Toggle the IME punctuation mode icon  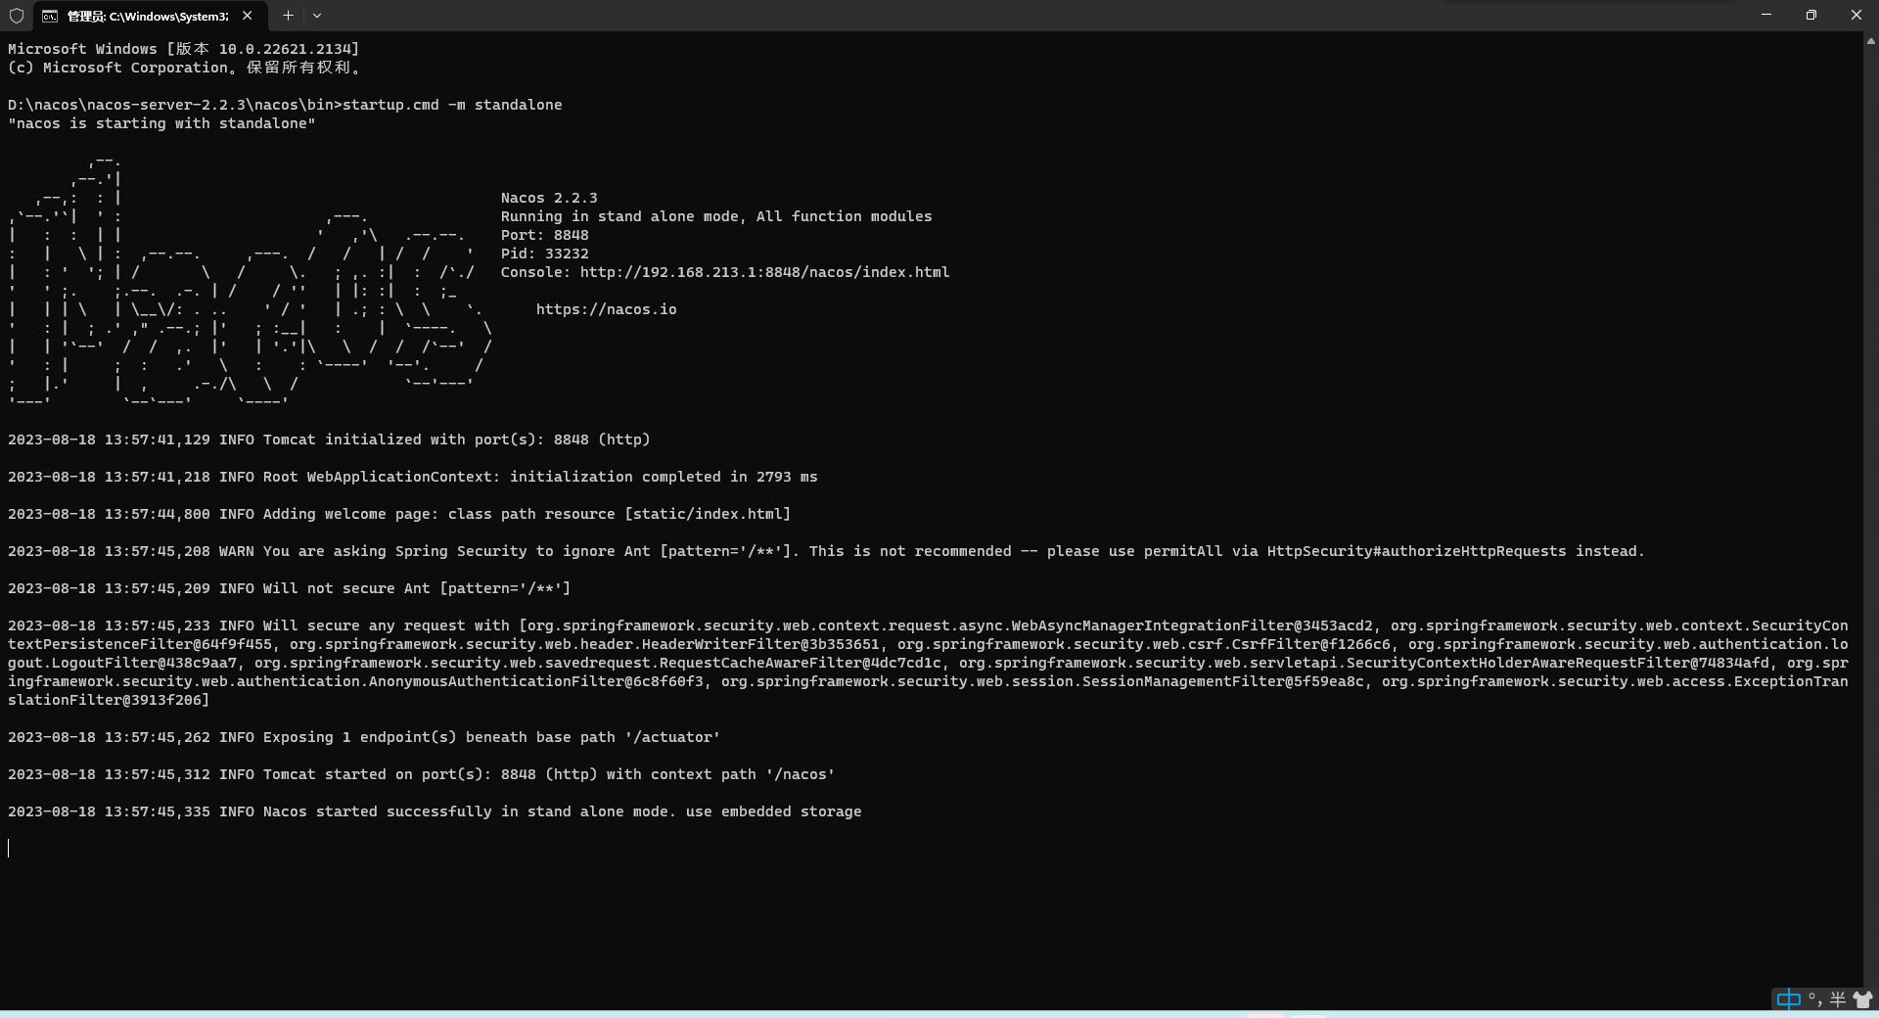(x=1815, y=998)
